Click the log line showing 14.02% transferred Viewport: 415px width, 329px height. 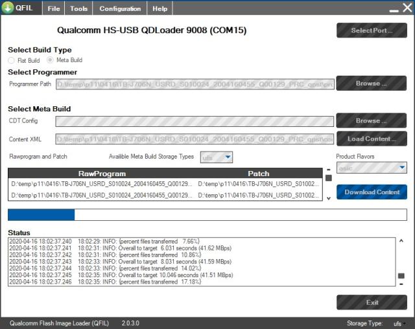(x=105, y=269)
